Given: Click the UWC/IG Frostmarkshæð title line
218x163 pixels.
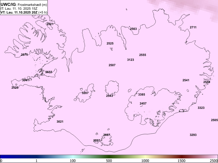Looking at the screenshot, I should pos(24,5).
